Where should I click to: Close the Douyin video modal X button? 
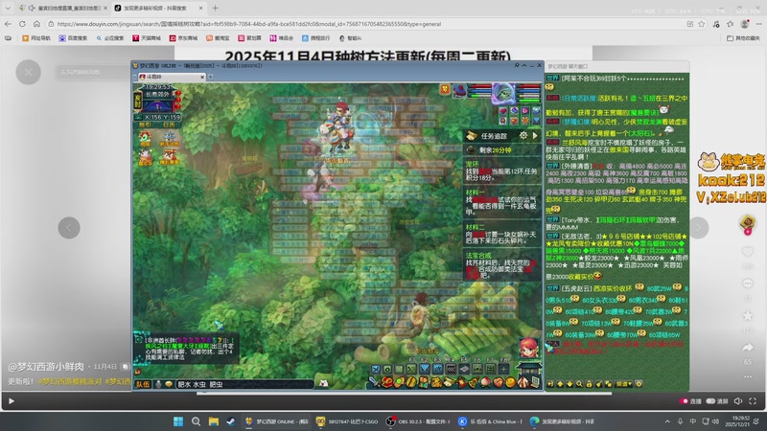[x=29, y=73]
